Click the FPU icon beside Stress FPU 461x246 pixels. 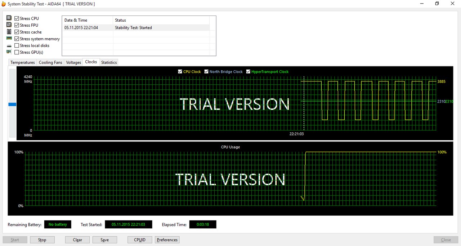point(9,25)
